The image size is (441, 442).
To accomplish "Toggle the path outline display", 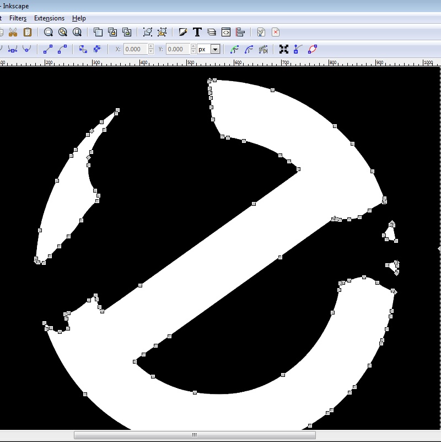I will (311, 49).
